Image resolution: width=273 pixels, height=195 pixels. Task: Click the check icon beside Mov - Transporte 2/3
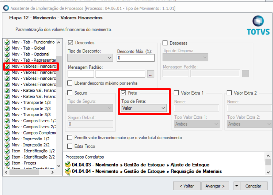click(x=7, y=109)
